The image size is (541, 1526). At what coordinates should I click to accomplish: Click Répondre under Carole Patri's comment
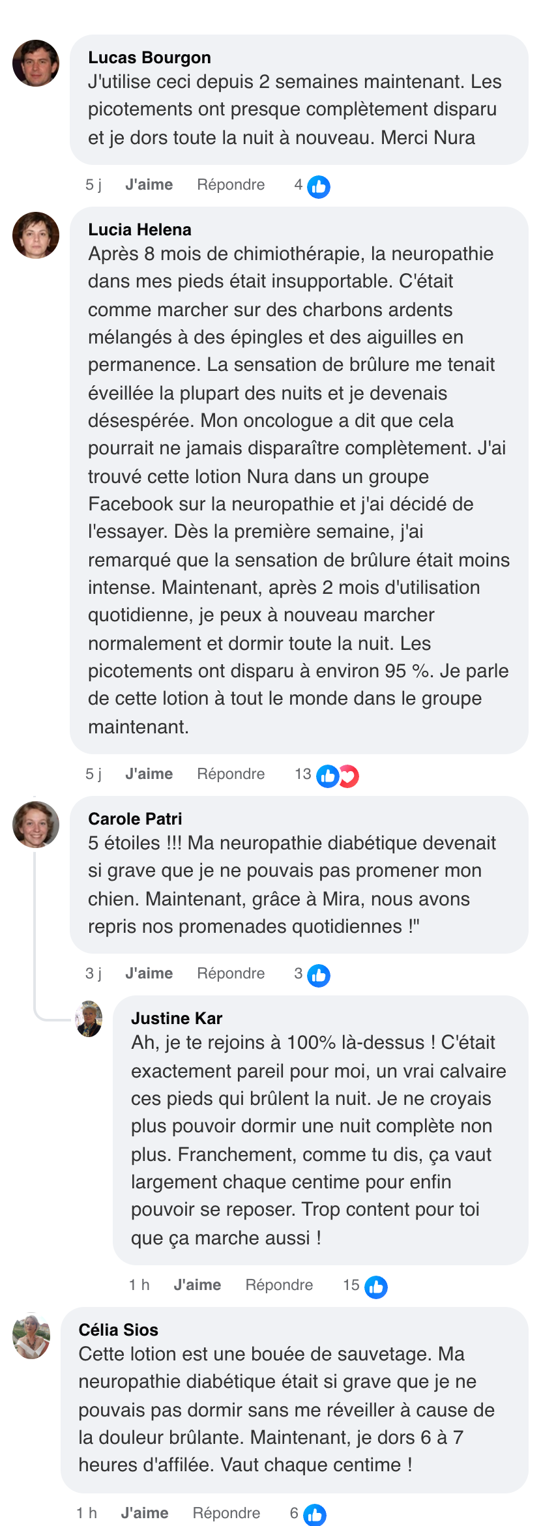[x=231, y=974]
